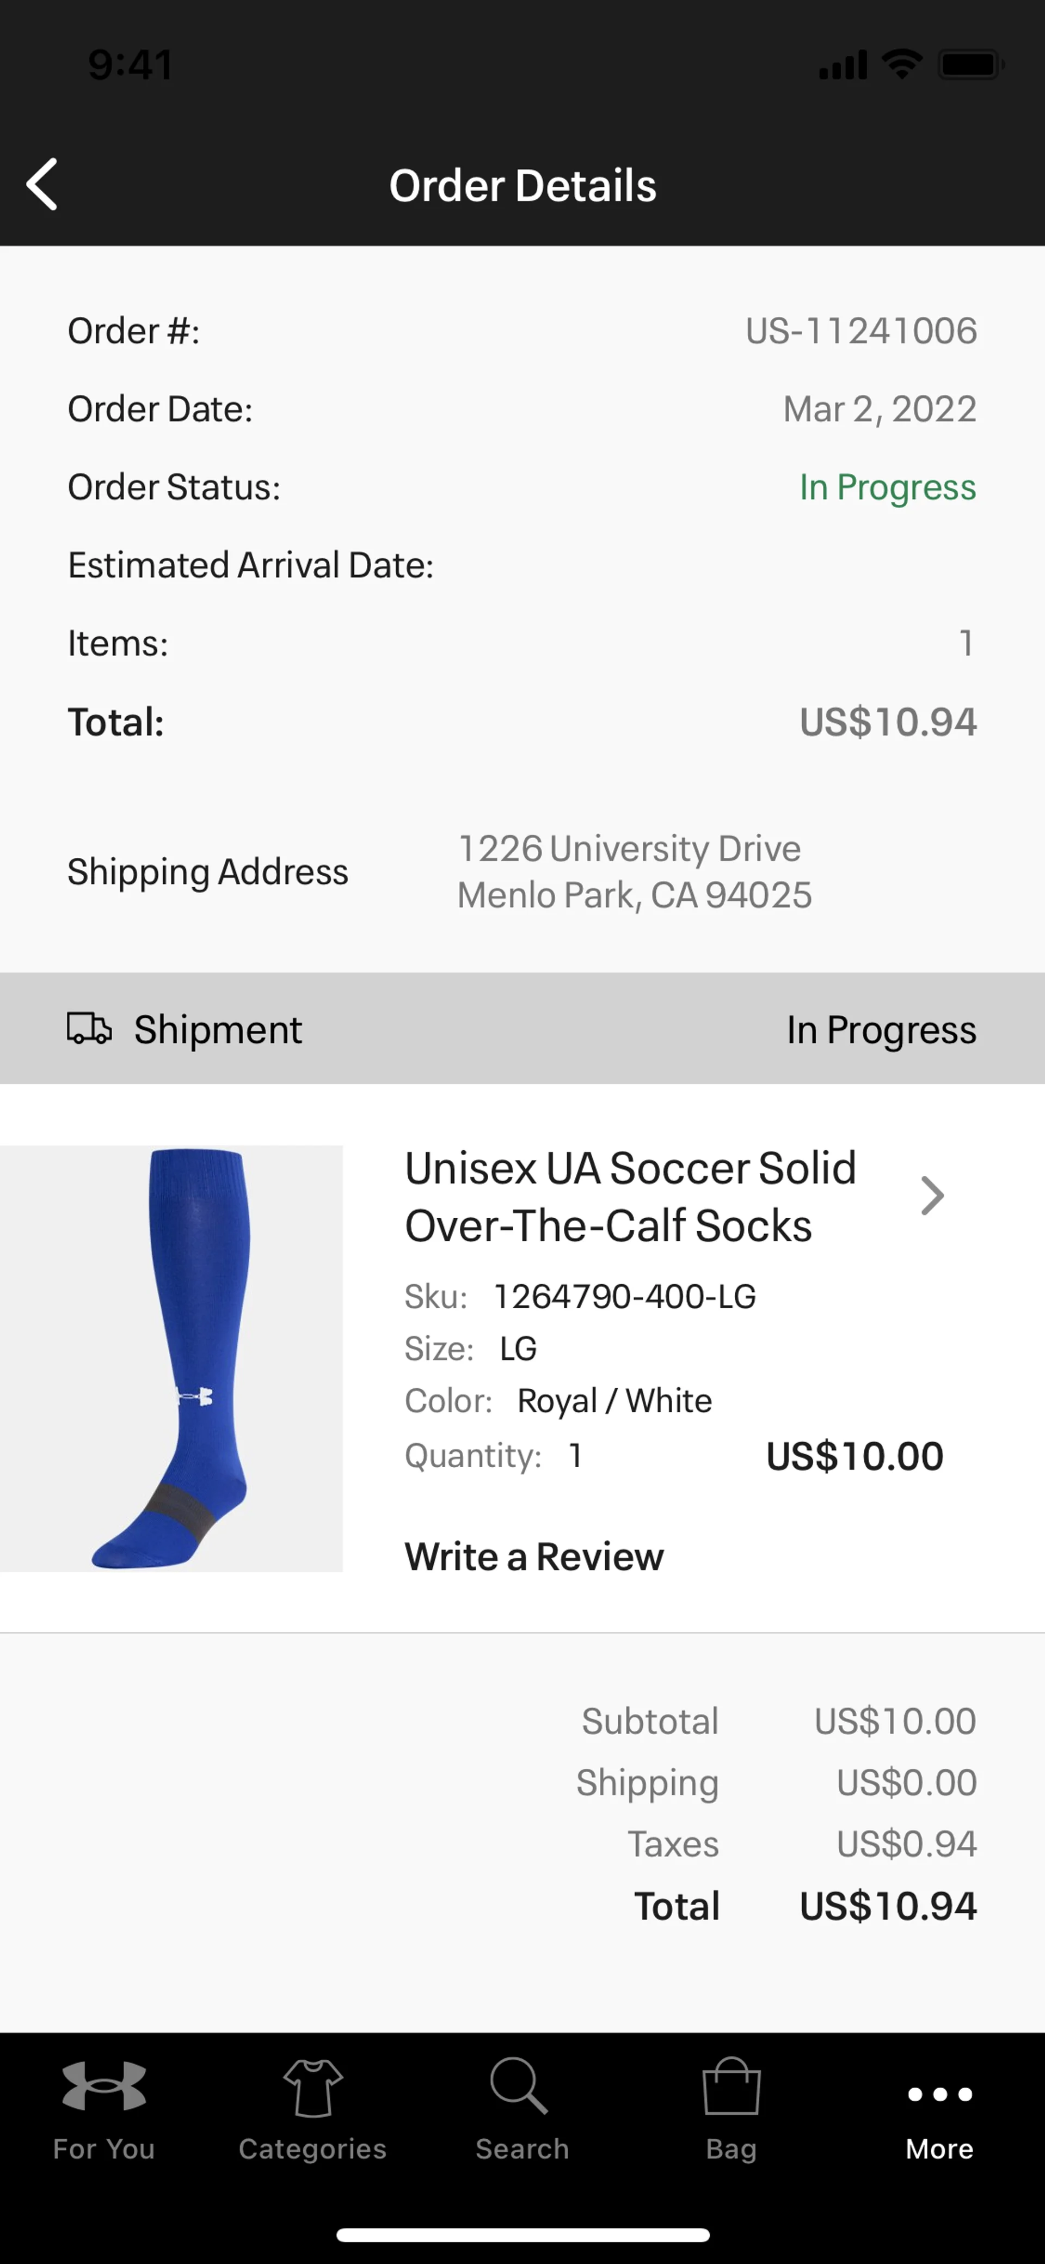Tap the order number US-11241006
The image size is (1045, 2264).
point(860,331)
